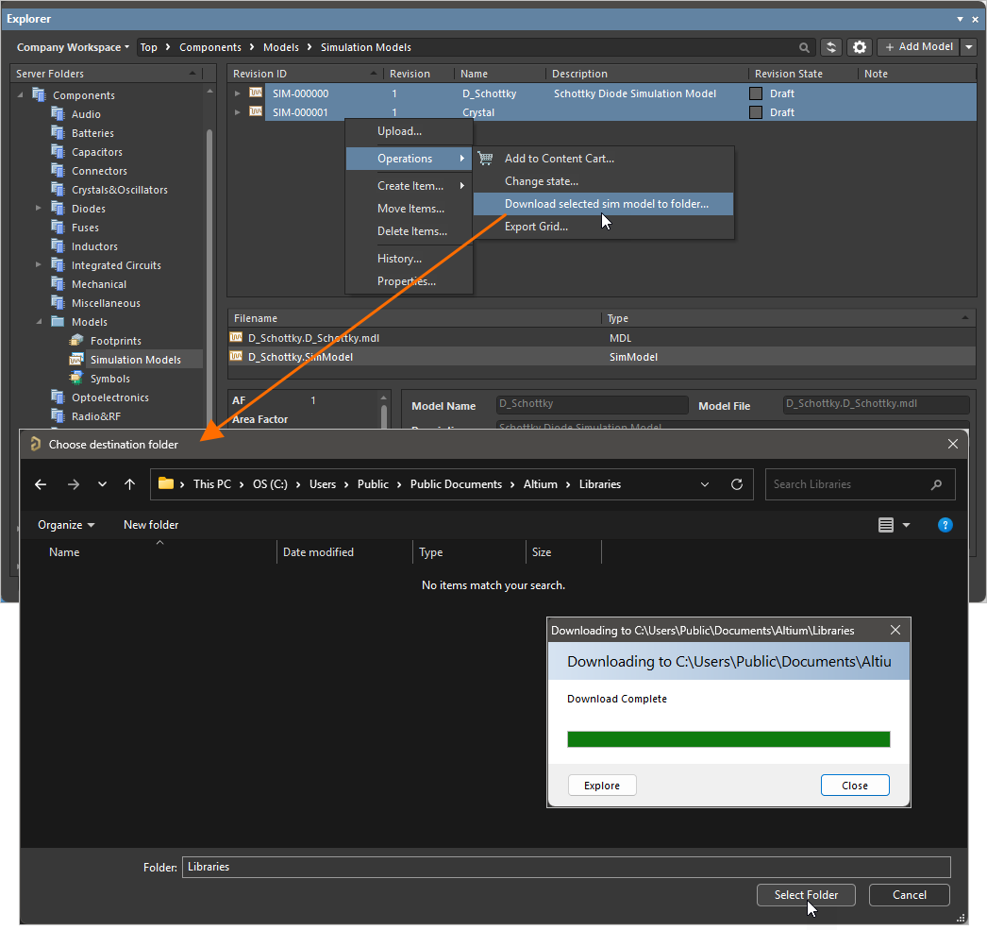Viewport: 987px width, 930px height.
Task: Click the blue help question mark icon
Action: (x=945, y=525)
